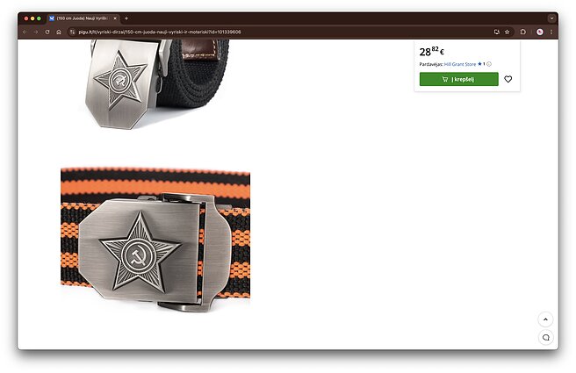Open Chrome's three-dot menu
The image size is (576, 373).
[551, 32]
